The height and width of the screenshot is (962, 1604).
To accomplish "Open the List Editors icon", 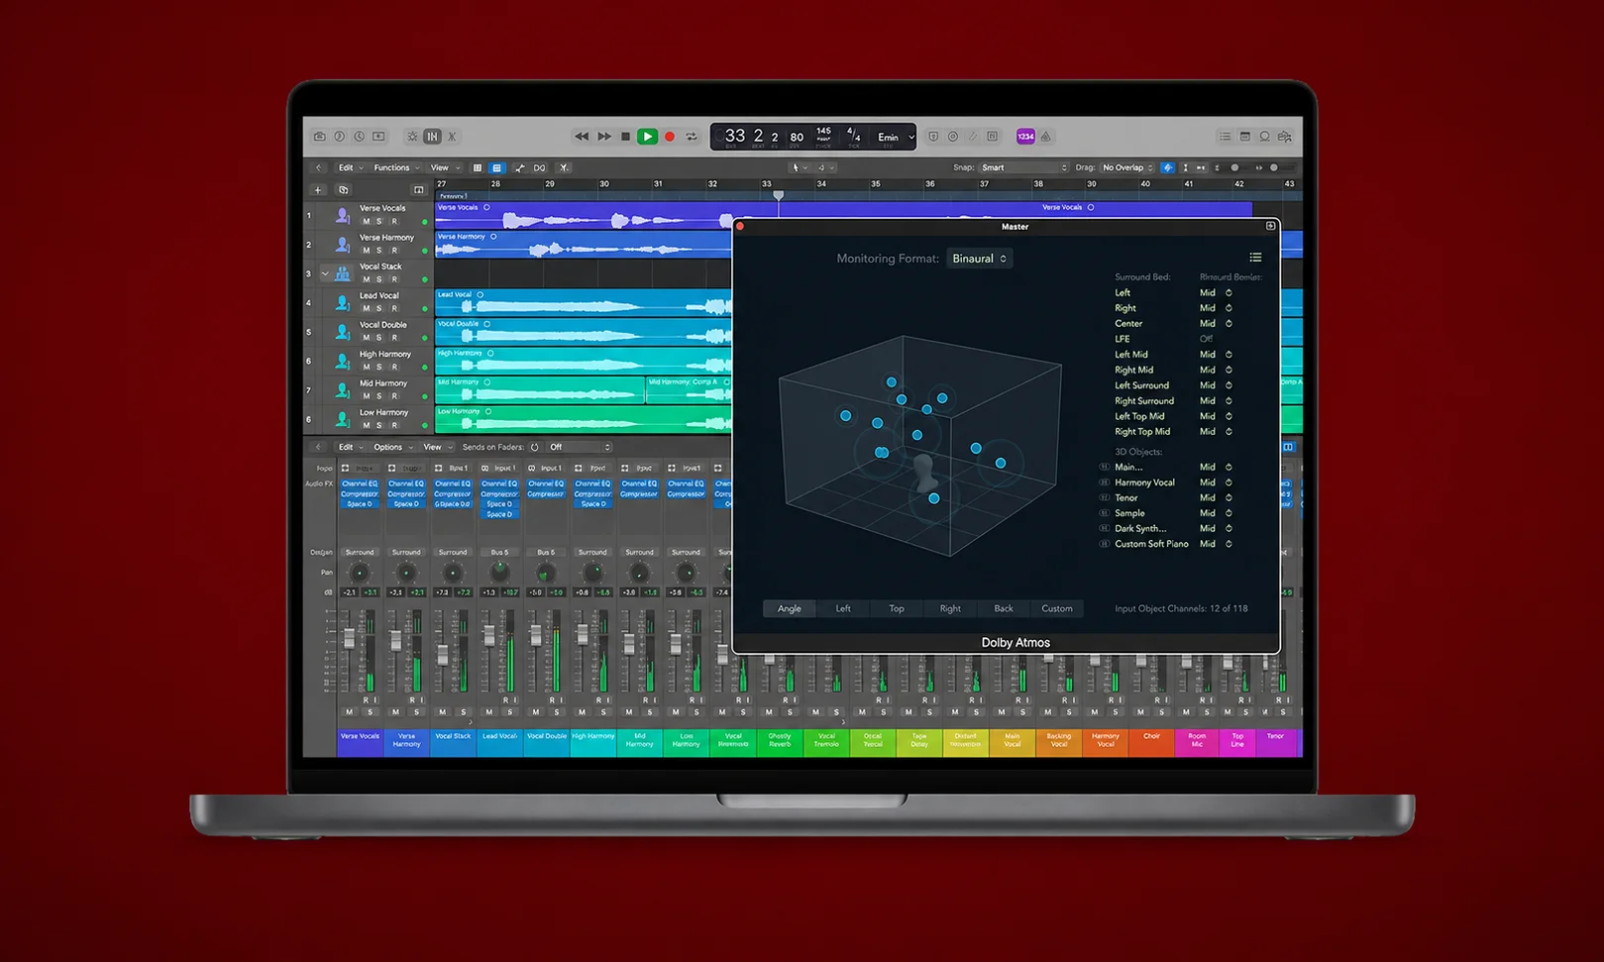I will 1226,137.
